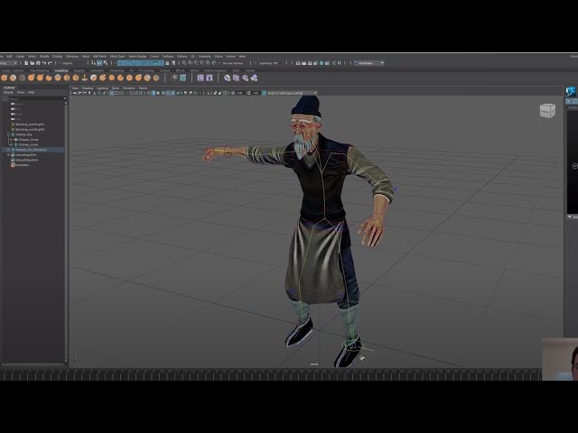
Task: Open the Arnold menu
Action: click(x=231, y=56)
